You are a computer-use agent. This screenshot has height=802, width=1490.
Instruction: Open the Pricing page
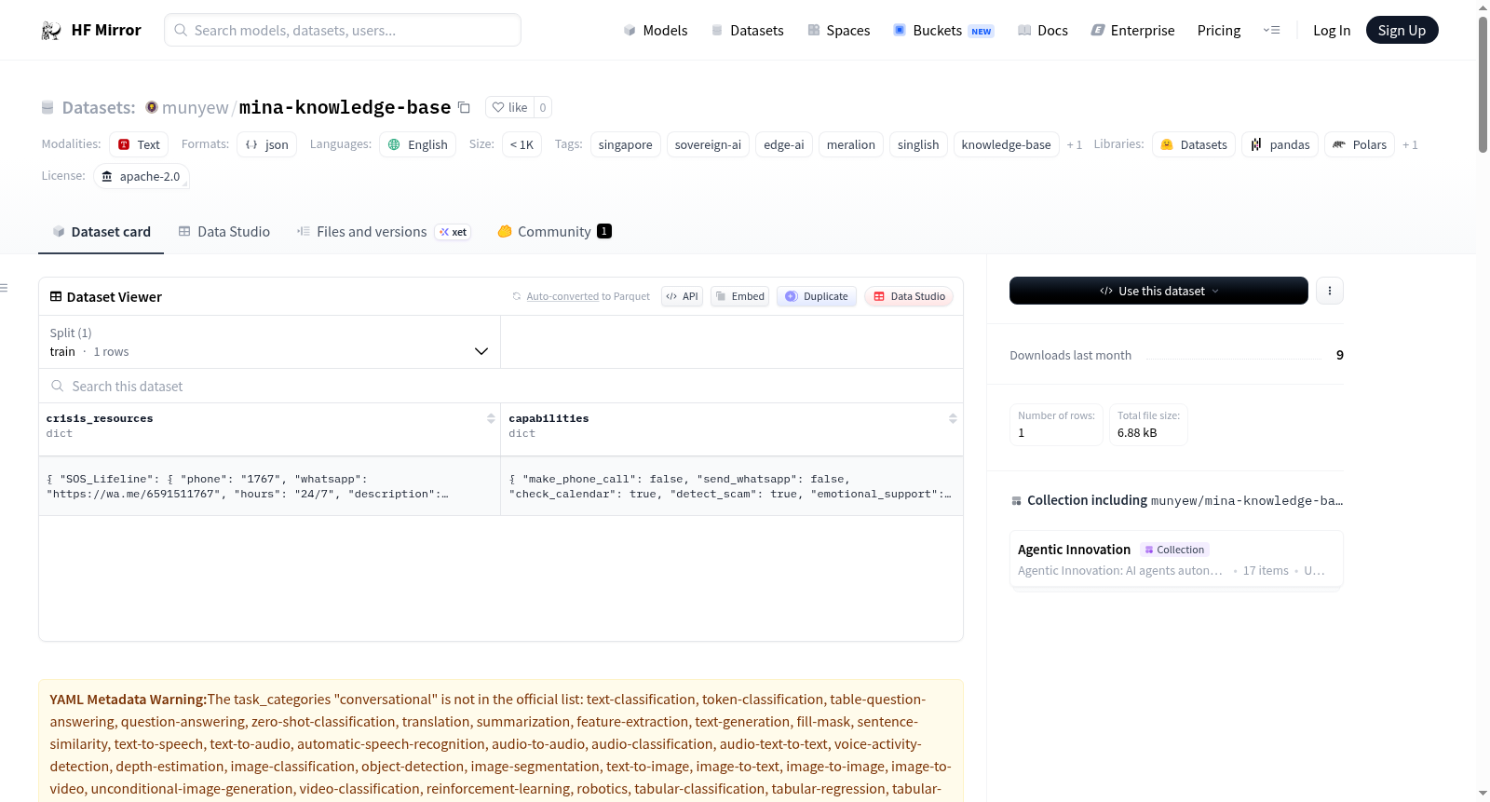click(x=1219, y=31)
